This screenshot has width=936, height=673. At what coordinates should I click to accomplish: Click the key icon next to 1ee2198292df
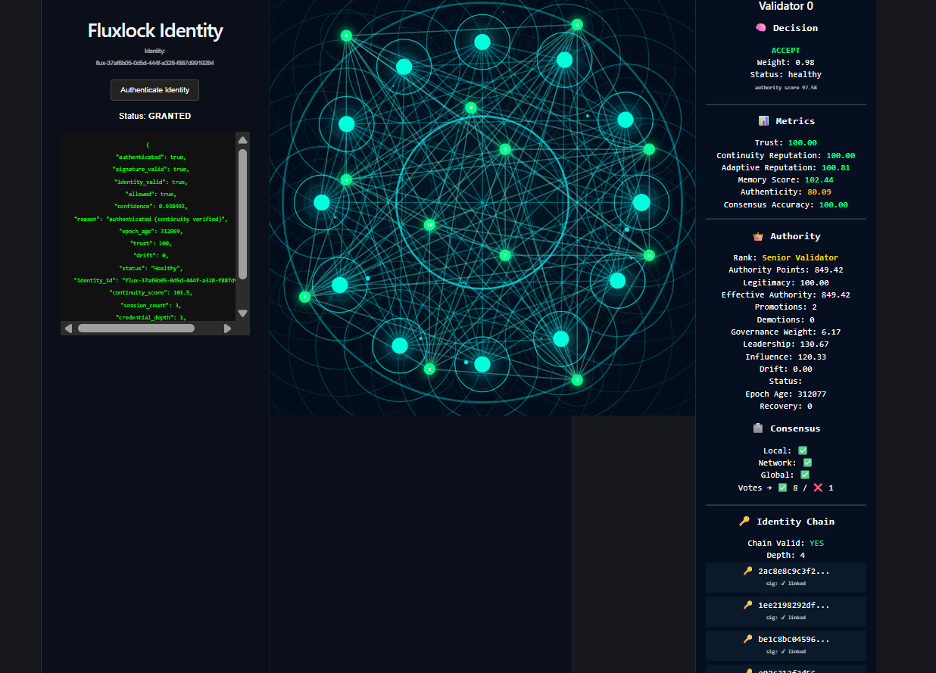coord(748,606)
